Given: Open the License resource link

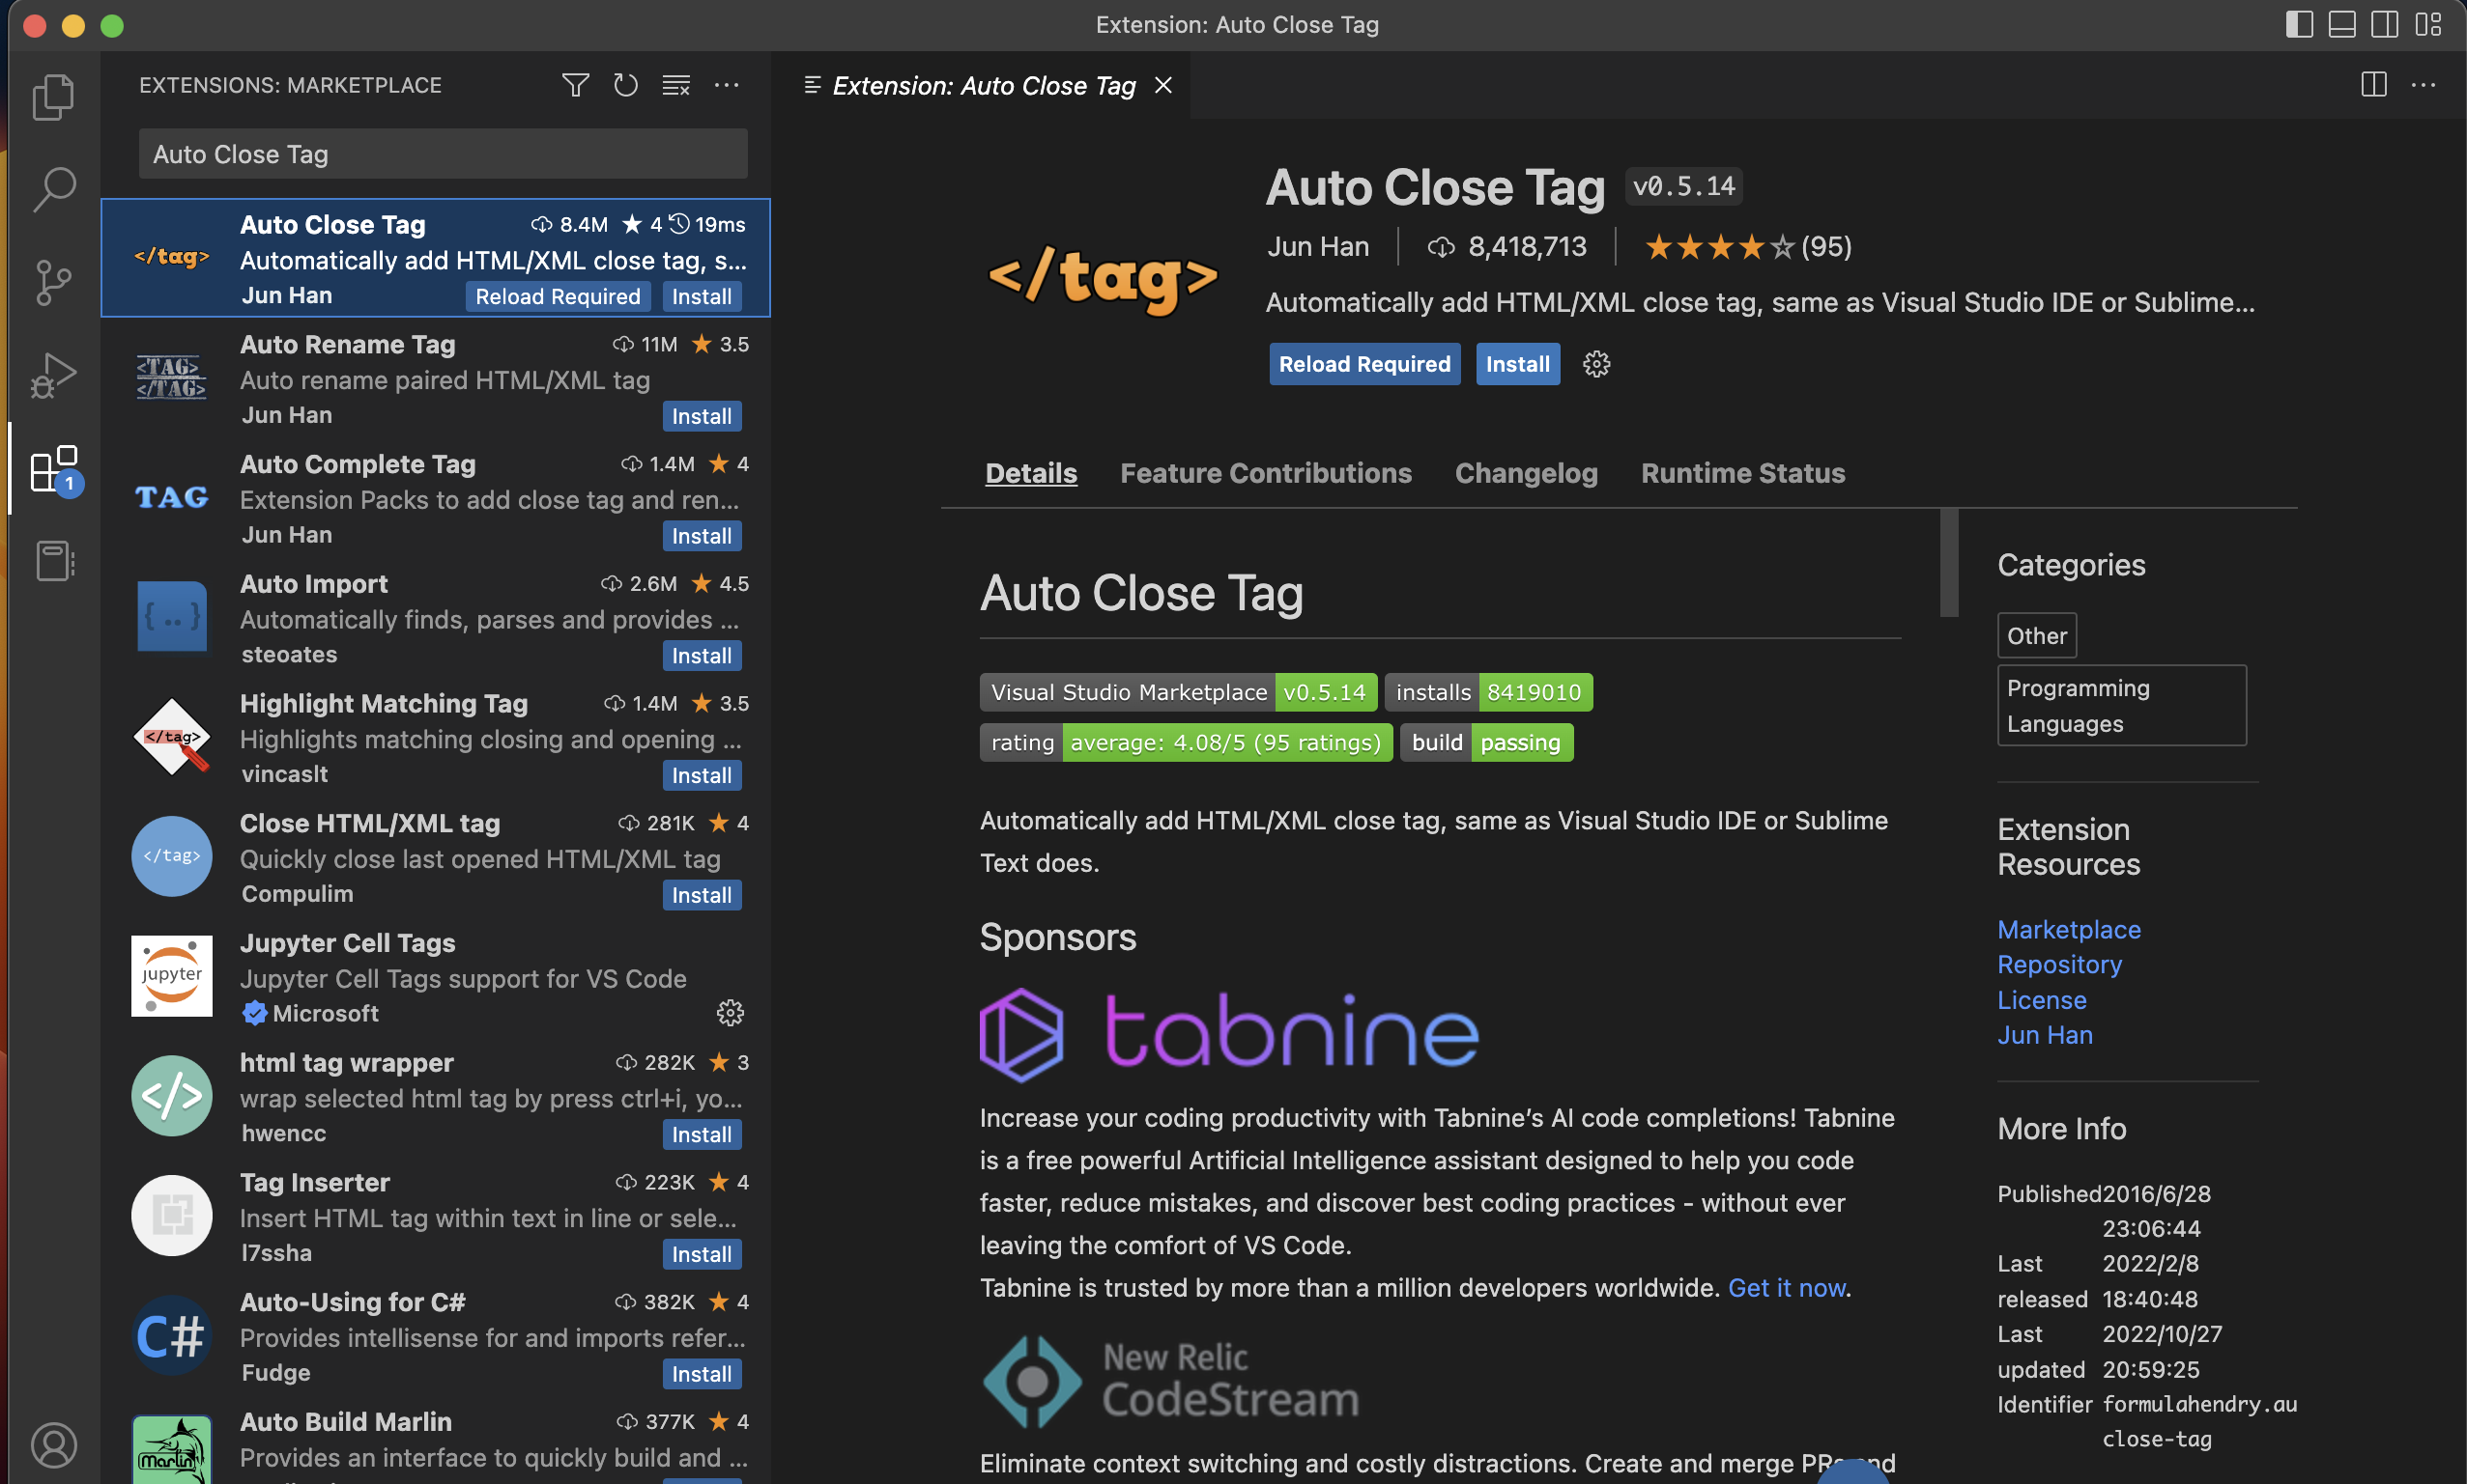Looking at the screenshot, I should tap(2042, 1000).
